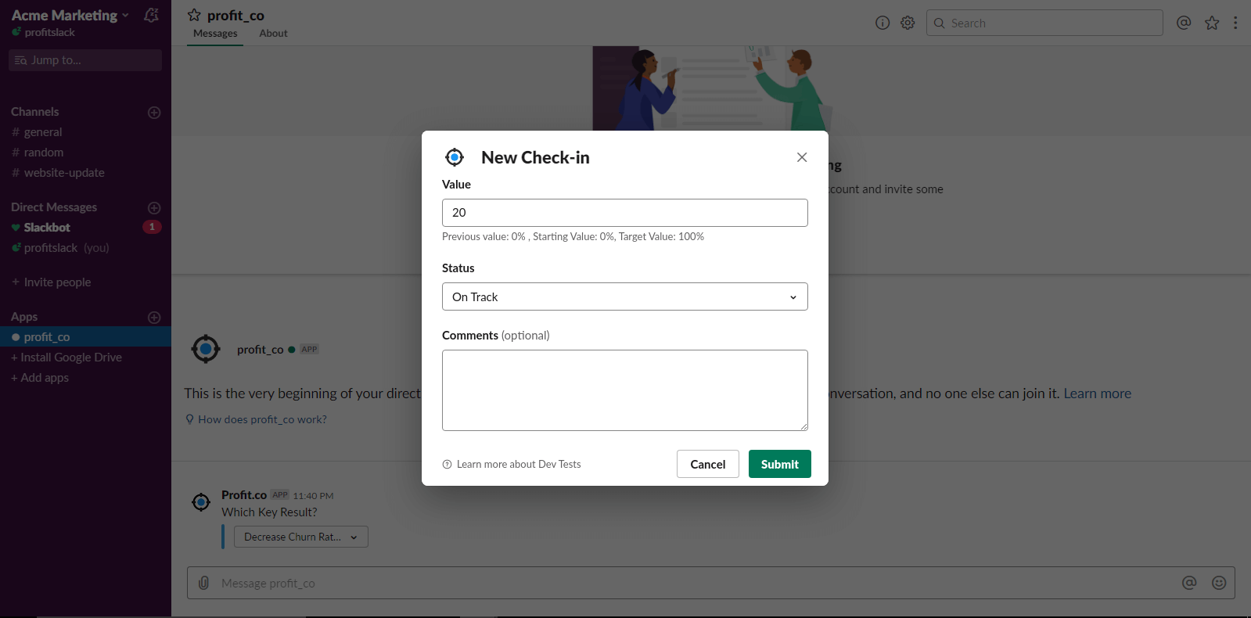1251x618 pixels.
Task: Click the top Search field
Action: click(x=1044, y=23)
